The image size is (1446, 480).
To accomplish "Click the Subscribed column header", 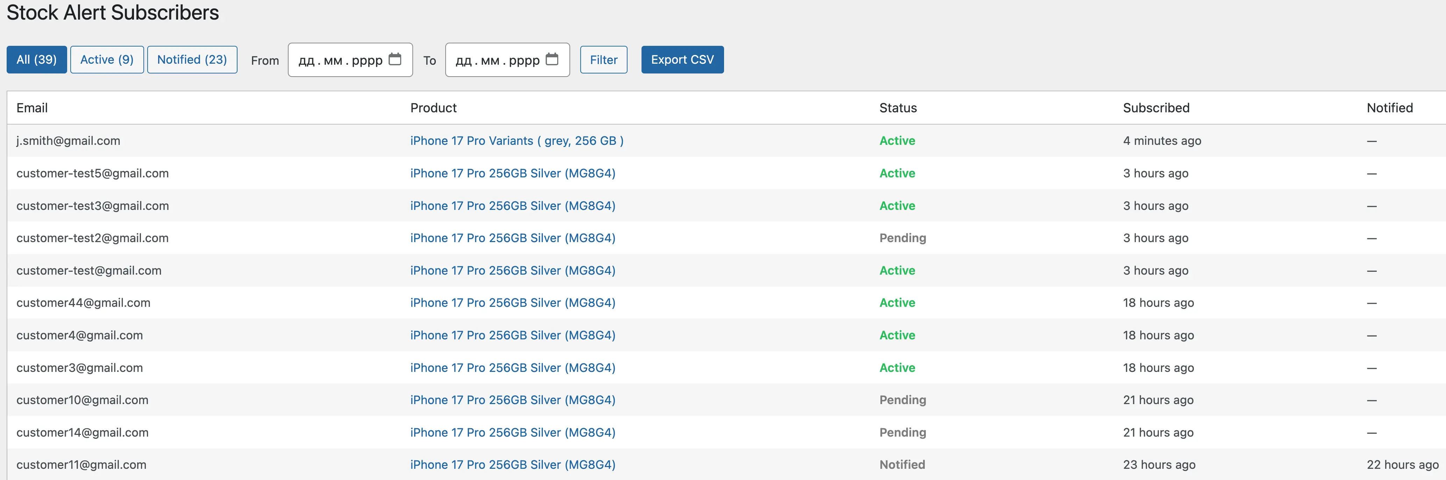I will click(x=1155, y=108).
